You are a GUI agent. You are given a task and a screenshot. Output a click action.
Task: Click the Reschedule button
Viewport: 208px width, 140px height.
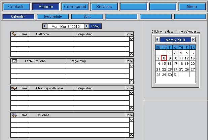click(53, 17)
